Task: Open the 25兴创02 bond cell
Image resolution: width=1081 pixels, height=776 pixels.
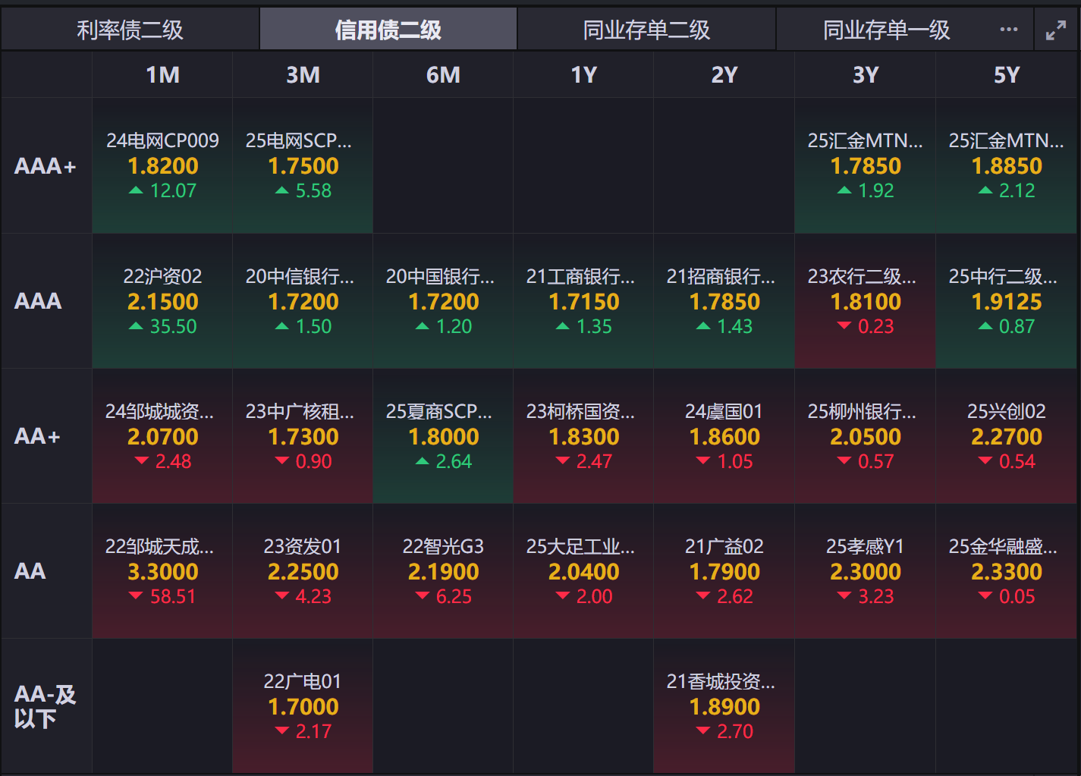Action: (1007, 436)
